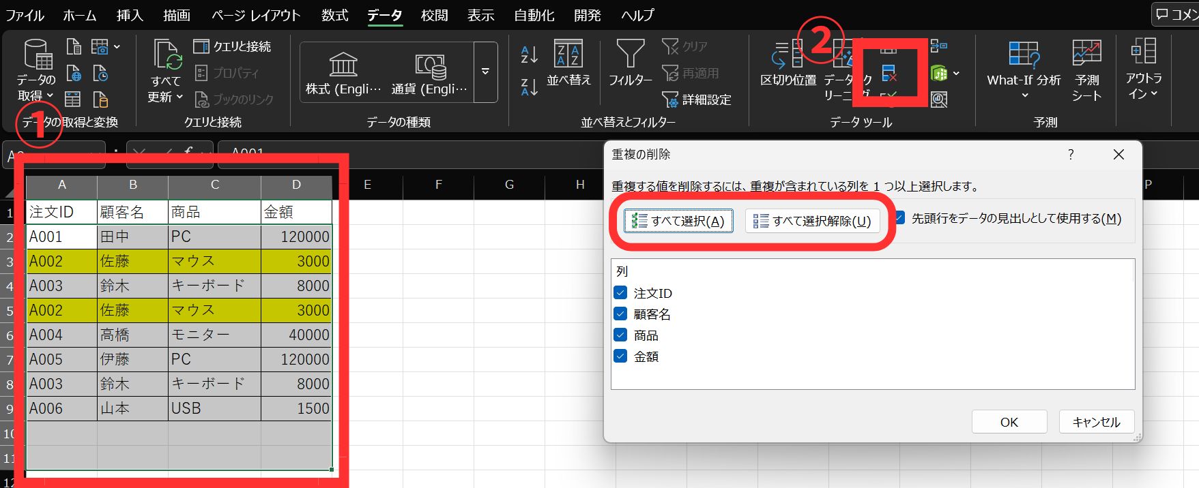Expand the data types gallery arrow

click(485, 72)
